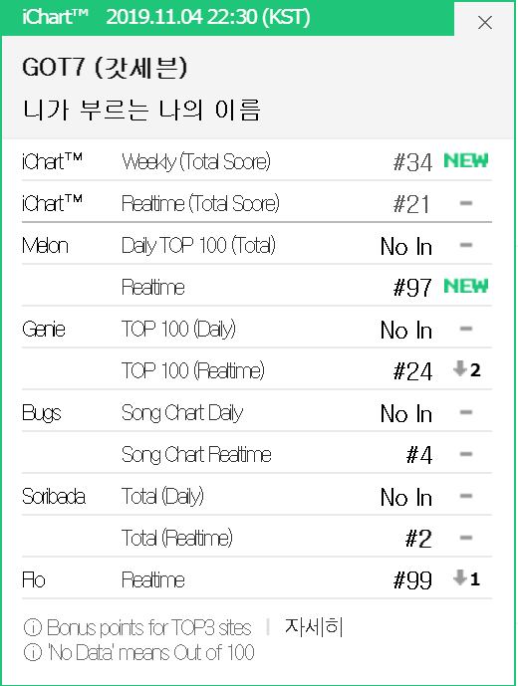
Task: Click the #34 weekly rank number
Action: pos(412,162)
